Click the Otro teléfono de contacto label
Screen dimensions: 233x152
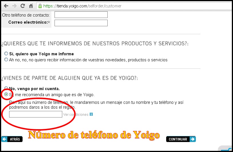[26, 15]
